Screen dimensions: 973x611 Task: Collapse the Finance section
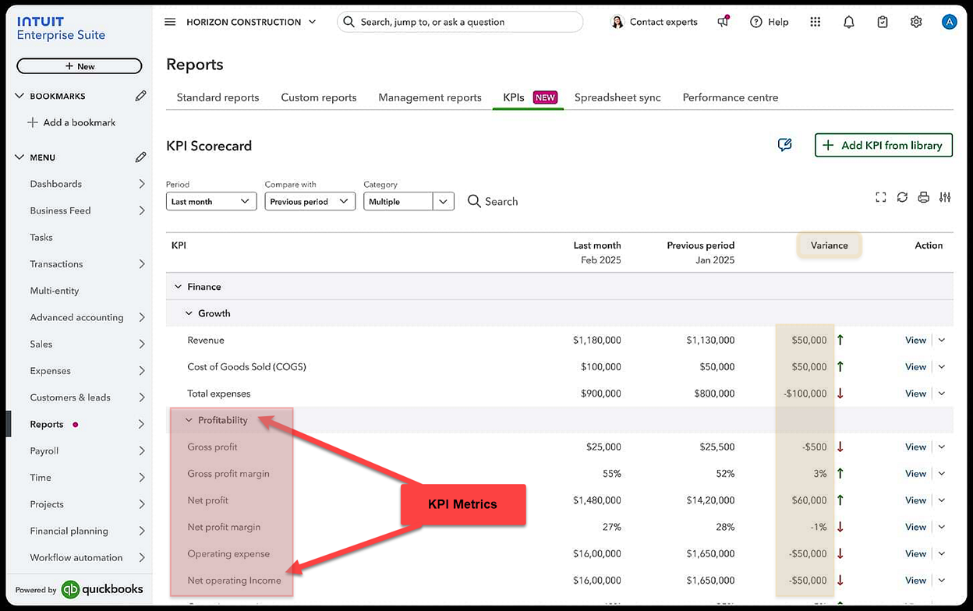[178, 286]
